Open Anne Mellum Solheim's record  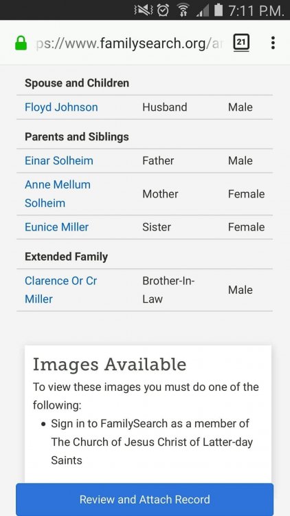pyautogui.click(x=58, y=194)
